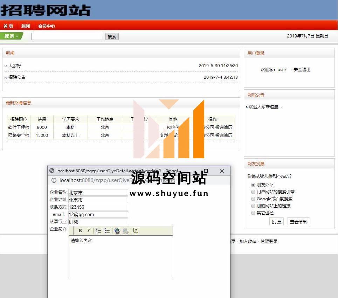Click inside the 企业简介 rich text area
338x298 pixels.
[121, 257]
